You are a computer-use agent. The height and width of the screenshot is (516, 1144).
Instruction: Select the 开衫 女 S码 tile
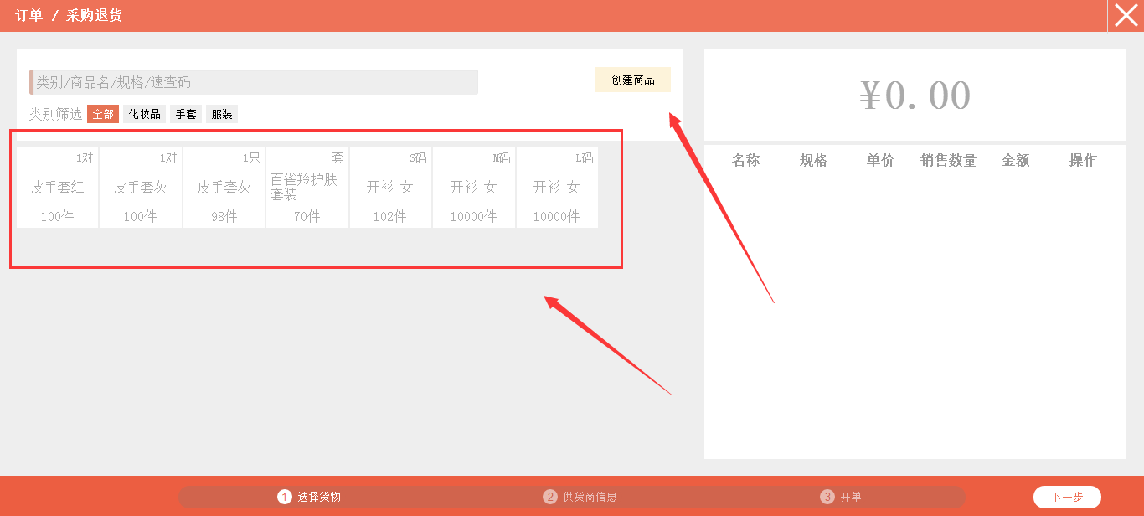pos(390,188)
